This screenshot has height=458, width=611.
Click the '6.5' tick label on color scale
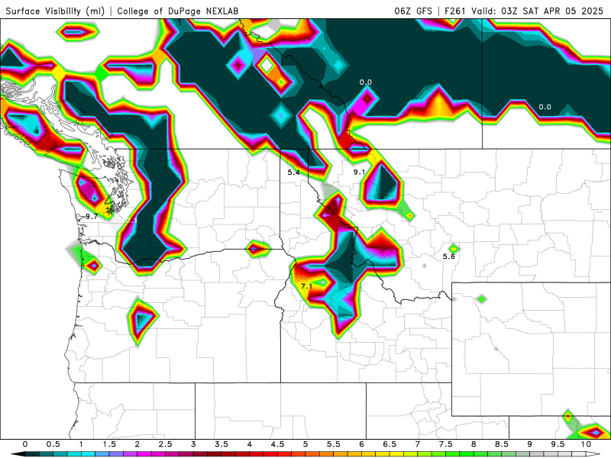click(x=390, y=444)
